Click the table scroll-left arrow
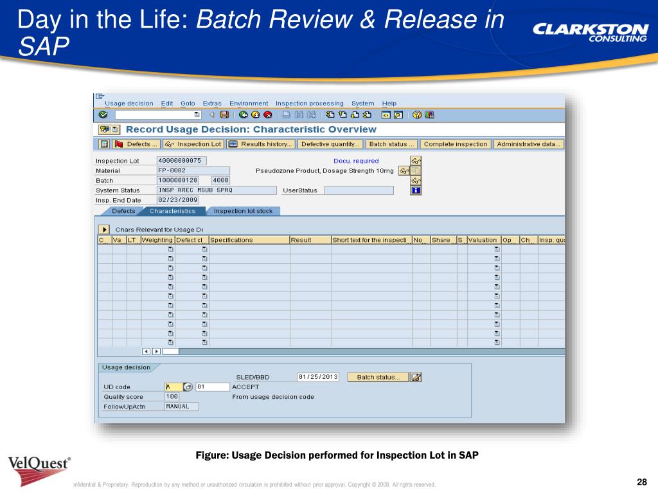Screen dimensions: 658x494 coord(146,351)
